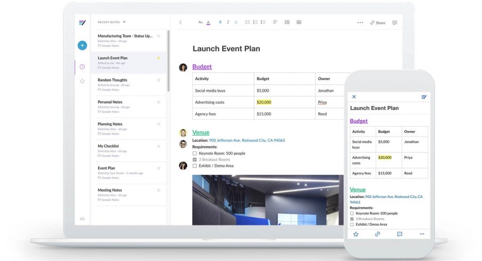The height and width of the screenshot is (261, 482).
Task: Open the Planning Notes note
Action: 129,129
